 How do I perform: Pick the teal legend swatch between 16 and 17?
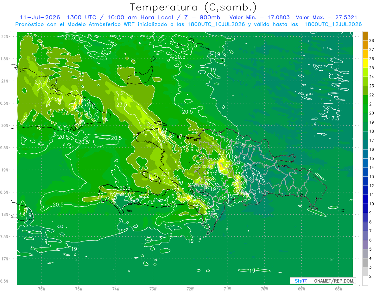coord(365,144)
